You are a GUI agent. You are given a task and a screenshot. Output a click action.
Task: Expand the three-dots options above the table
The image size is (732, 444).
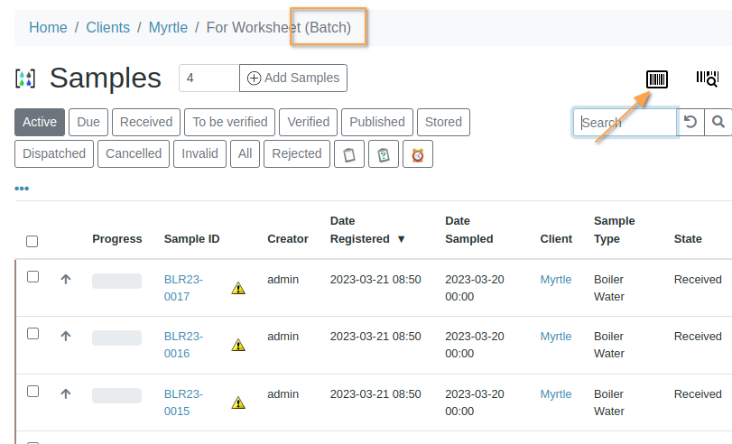pyautogui.click(x=22, y=189)
